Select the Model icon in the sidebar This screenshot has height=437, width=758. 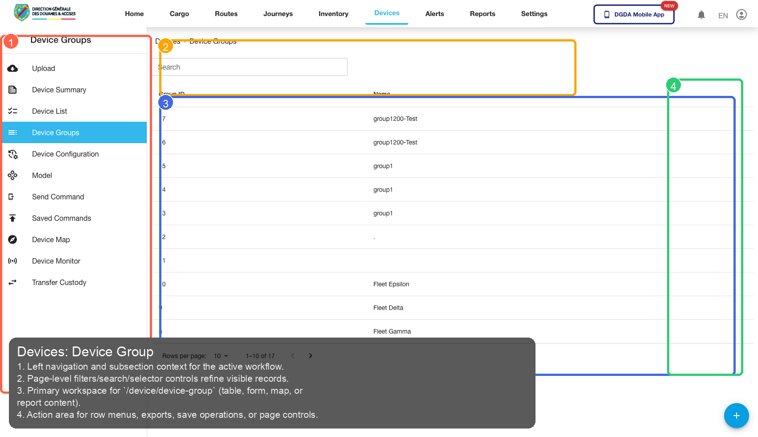point(12,175)
